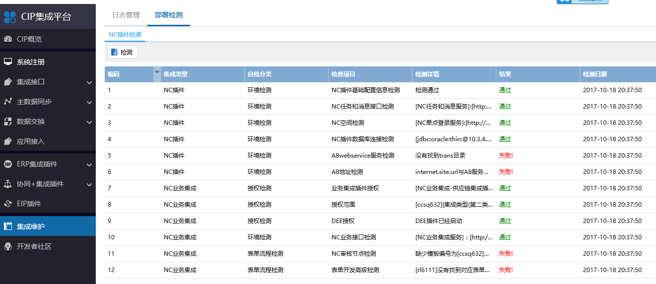656x284 pixels.
Task: Click NC插件数据库连接检测 cell
Action: tap(362, 139)
